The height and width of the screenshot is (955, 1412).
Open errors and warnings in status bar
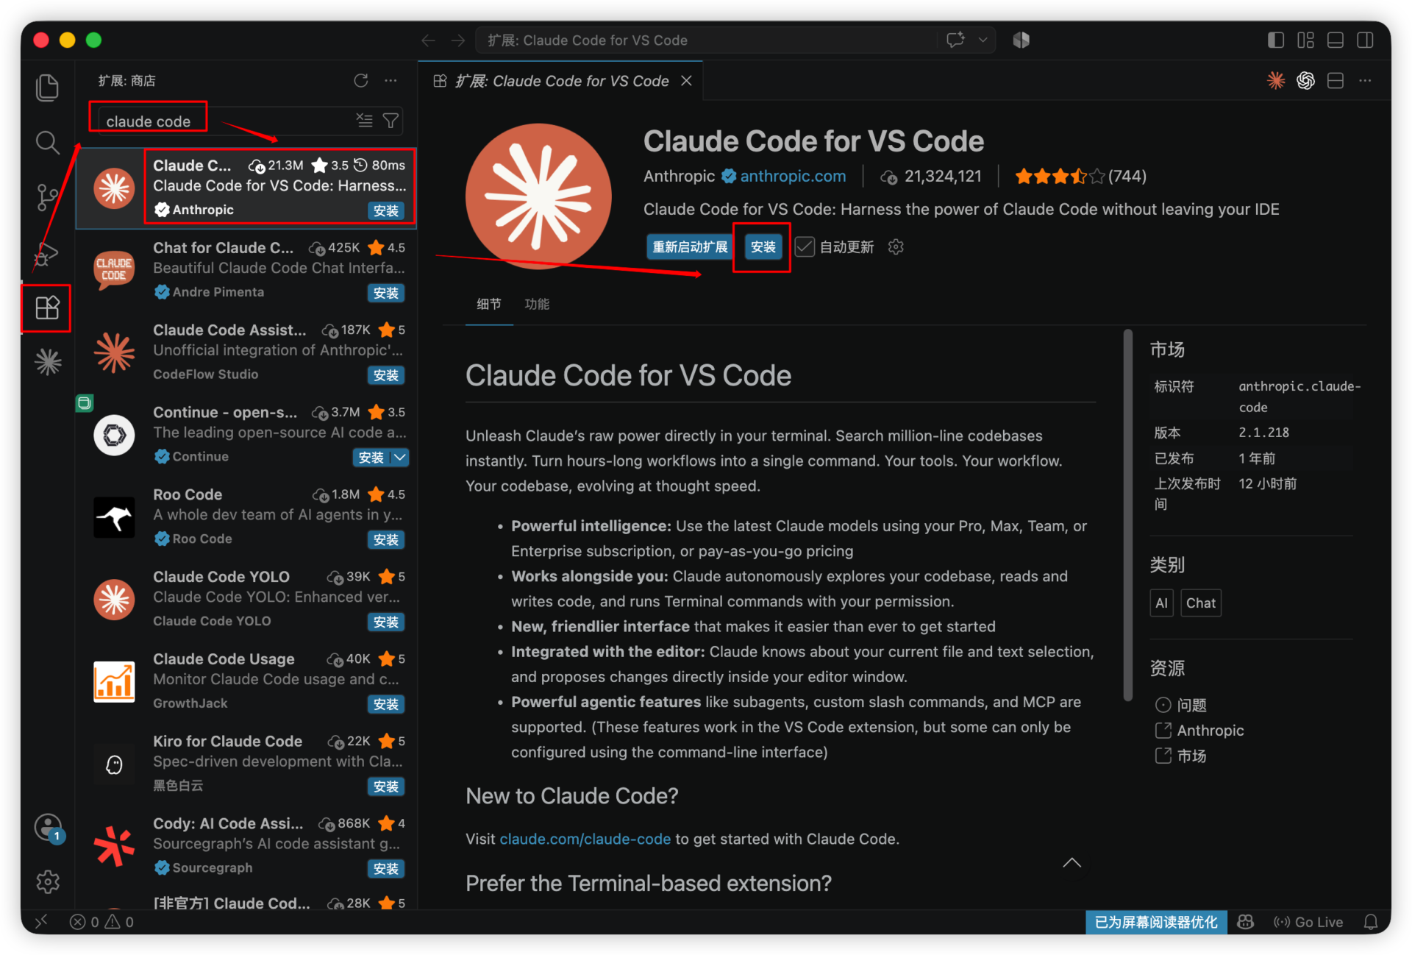point(101,922)
